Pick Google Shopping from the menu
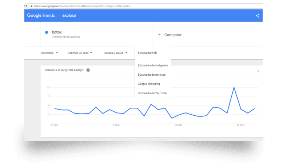 [148, 84]
